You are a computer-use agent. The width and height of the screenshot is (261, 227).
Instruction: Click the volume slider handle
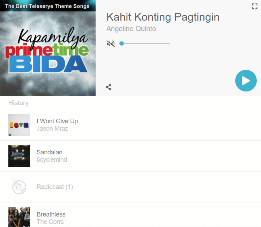(122, 44)
